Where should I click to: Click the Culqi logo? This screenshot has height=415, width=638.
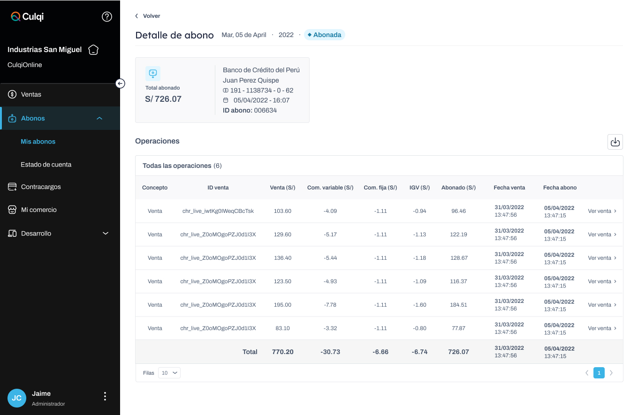[27, 17]
